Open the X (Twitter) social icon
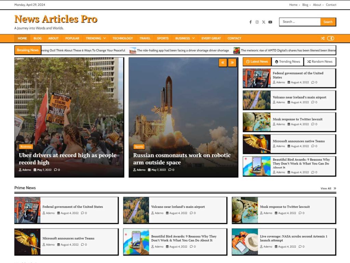The height and width of the screenshot is (263, 350). (264, 22)
